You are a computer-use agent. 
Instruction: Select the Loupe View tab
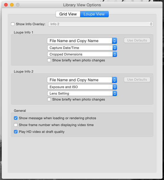tap(94, 14)
